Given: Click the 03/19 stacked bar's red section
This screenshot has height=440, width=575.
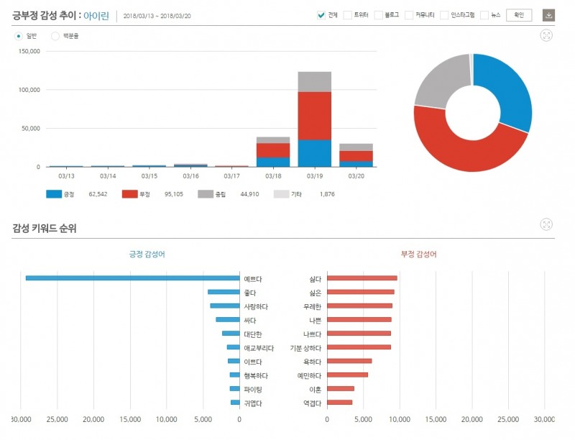Looking at the screenshot, I should (314, 115).
